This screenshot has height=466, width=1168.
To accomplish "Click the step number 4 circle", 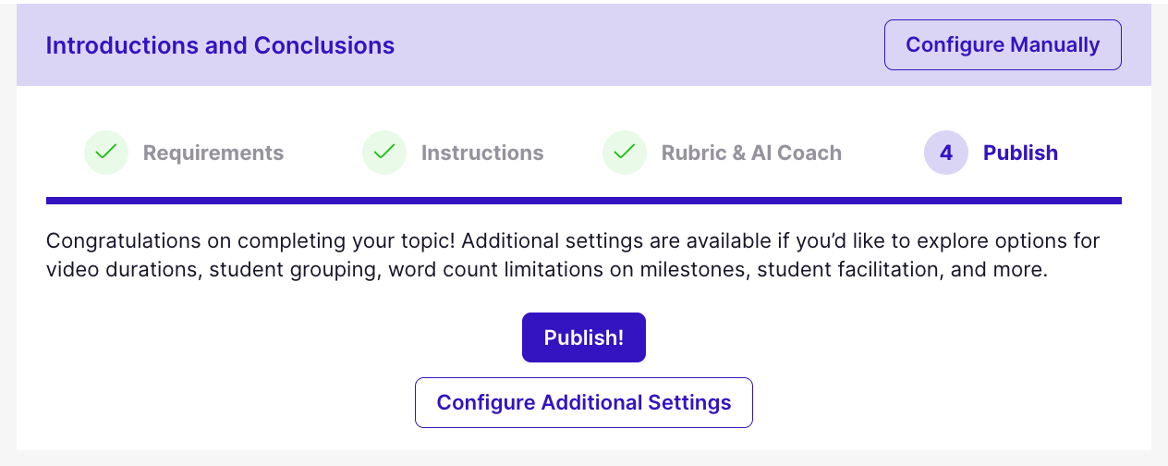I will coord(945,153).
